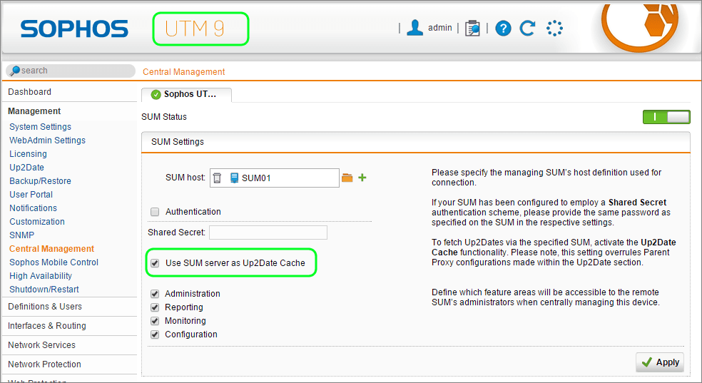Collapse the Management menu section
Screen dimensions: 702x383
pyautogui.click(x=34, y=111)
